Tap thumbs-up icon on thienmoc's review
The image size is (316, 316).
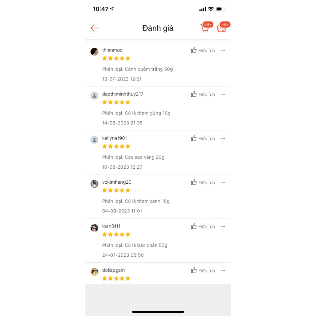pos(194,50)
